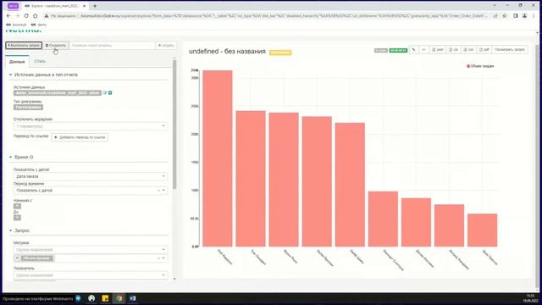The width and height of the screenshot is (542, 305).
Task: Open a new browser tab
Action: click(x=95, y=6)
